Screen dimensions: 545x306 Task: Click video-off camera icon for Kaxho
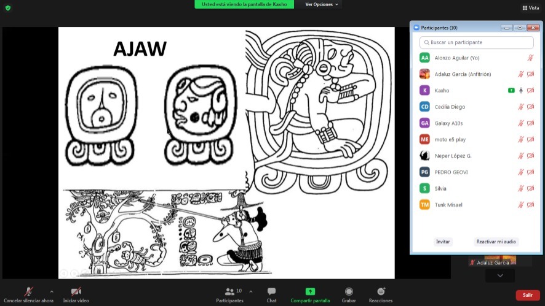tap(530, 90)
